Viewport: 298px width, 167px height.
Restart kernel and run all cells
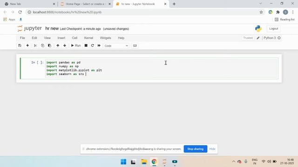(99, 45)
